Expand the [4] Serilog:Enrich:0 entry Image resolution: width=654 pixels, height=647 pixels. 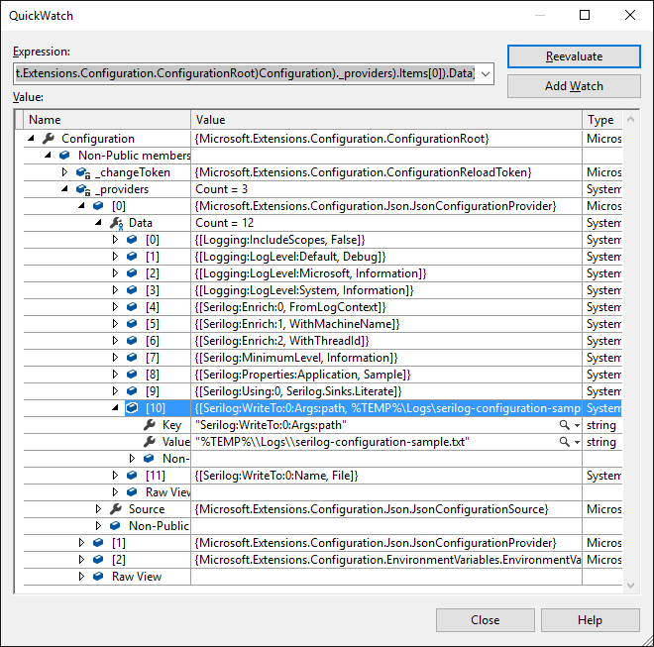[116, 306]
